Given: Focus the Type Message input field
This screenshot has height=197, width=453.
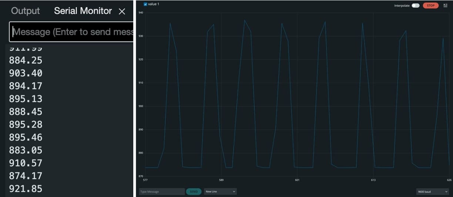Looking at the screenshot, I should [x=162, y=191].
